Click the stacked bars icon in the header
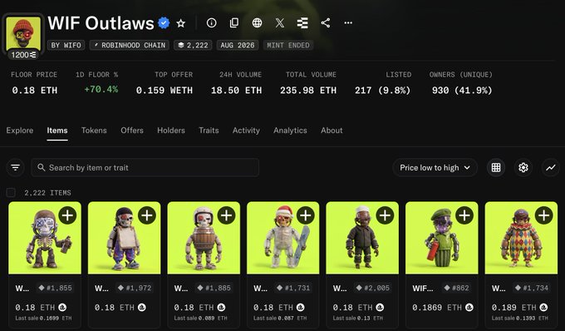565x331 pixels. (x=302, y=23)
